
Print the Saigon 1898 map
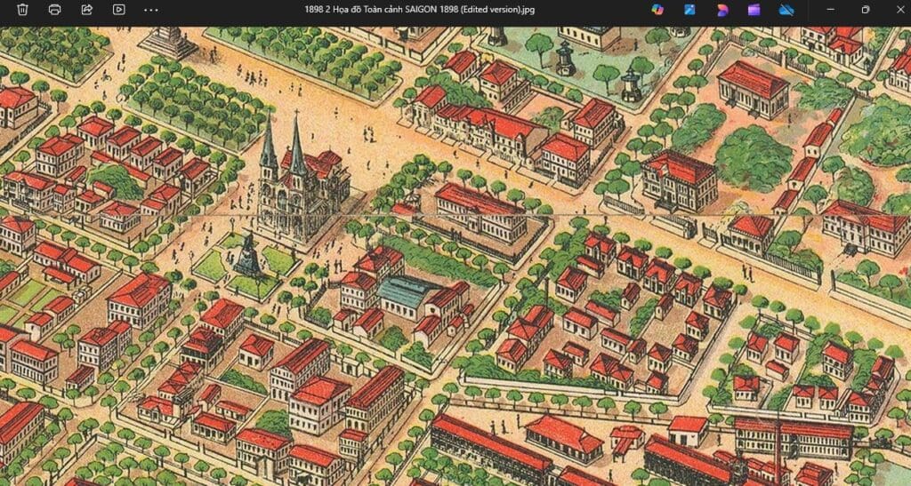(54, 10)
